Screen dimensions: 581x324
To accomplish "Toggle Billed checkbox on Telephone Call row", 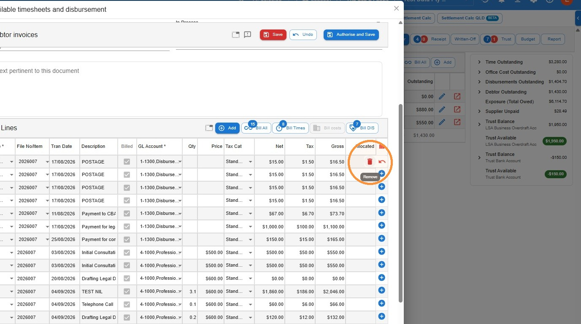I will point(127,304).
